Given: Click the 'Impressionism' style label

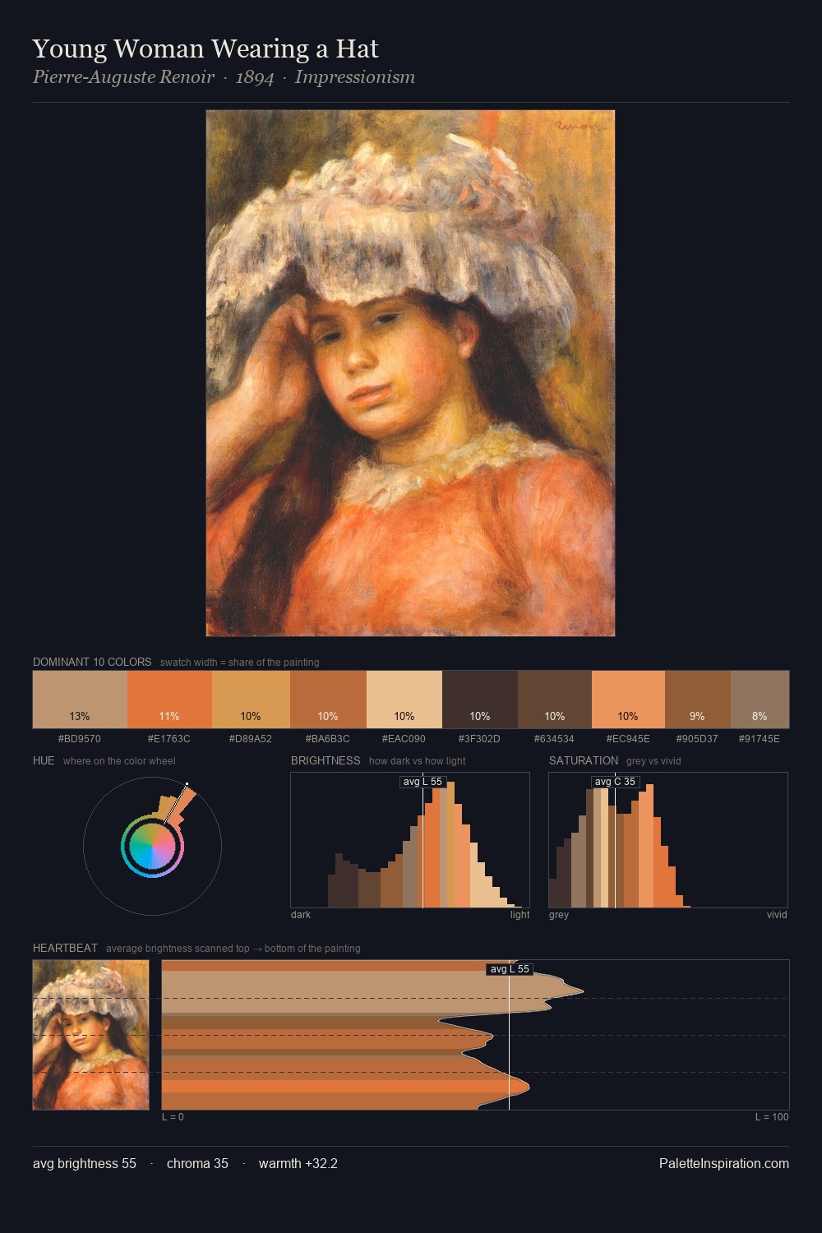Looking at the screenshot, I should point(355,77).
